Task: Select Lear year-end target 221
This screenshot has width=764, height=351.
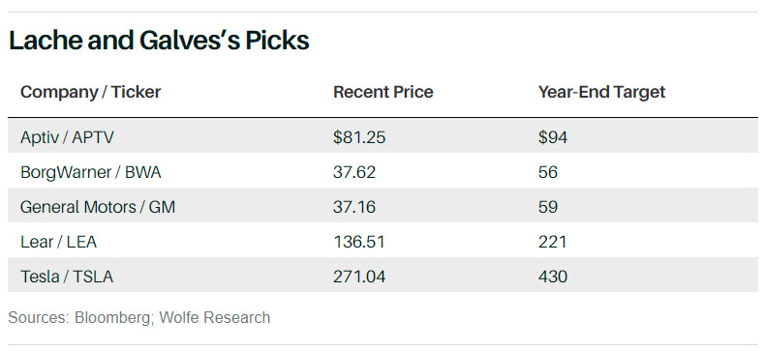Action: [x=552, y=242]
